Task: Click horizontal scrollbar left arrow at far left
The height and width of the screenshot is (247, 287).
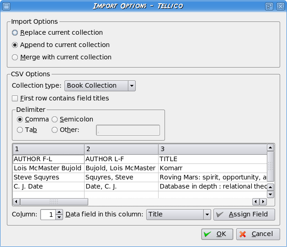Action: (16, 202)
